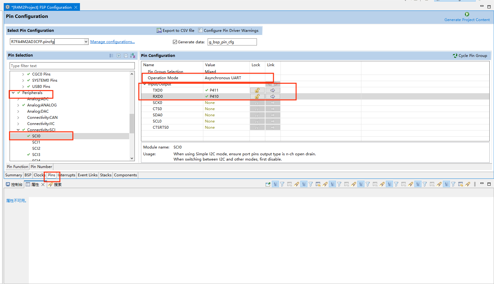Select SCI3 in the pin tree
The image size is (494, 284).
[x=36, y=155]
